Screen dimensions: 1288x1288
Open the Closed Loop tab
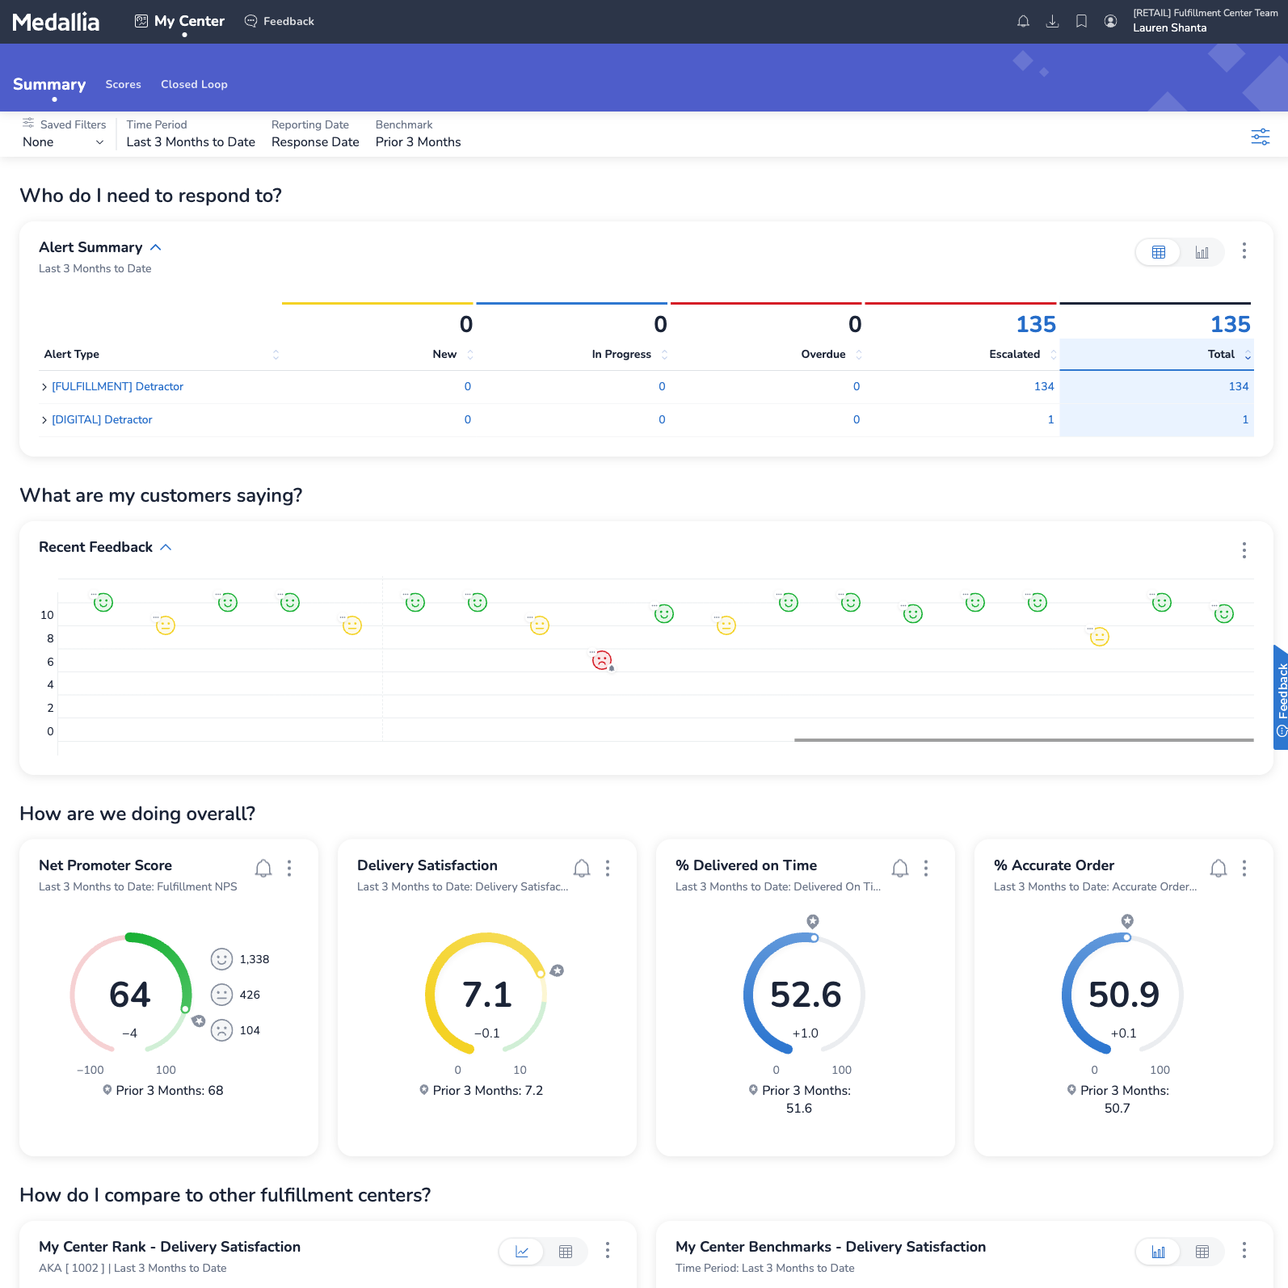194,84
